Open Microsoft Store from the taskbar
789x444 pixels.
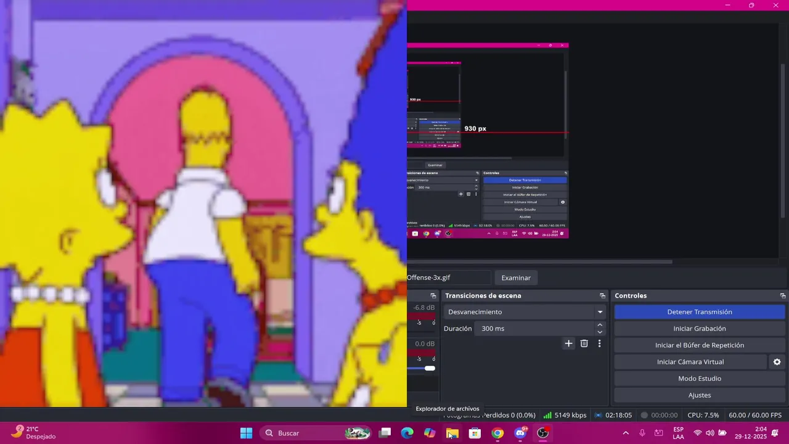475,433
